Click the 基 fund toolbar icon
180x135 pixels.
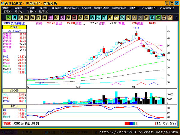(x=164, y=17)
